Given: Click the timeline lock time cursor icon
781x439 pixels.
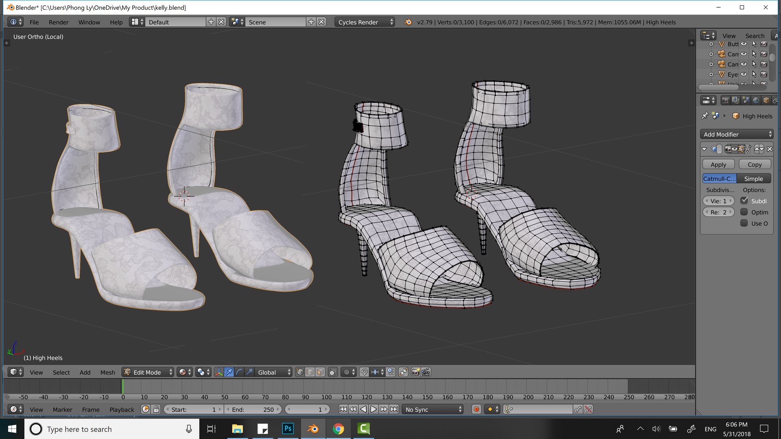Looking at the screenshot, I should point(156,409).
